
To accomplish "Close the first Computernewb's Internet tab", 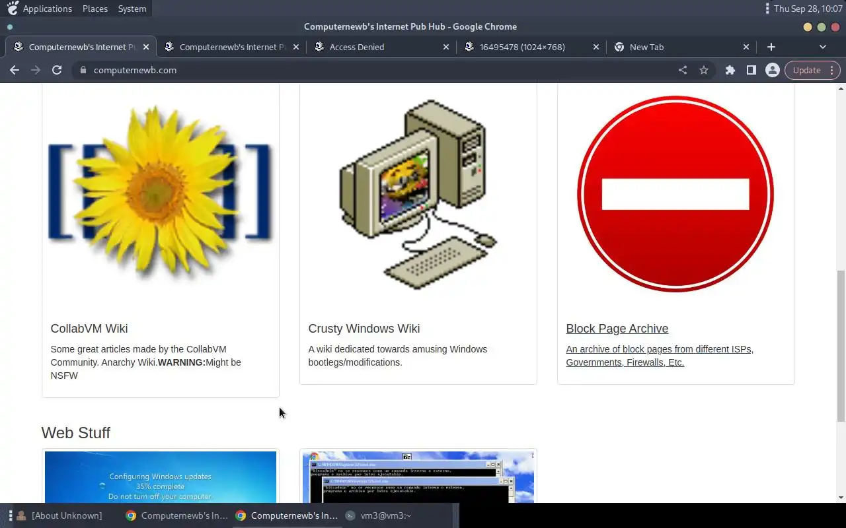I will pos(146,47).
